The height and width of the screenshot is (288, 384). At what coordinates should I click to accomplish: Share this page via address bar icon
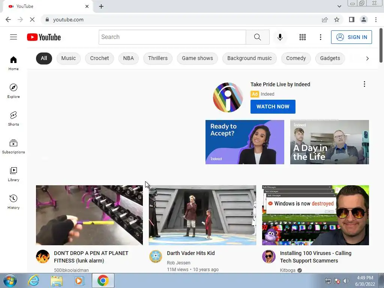coord(325,19)
